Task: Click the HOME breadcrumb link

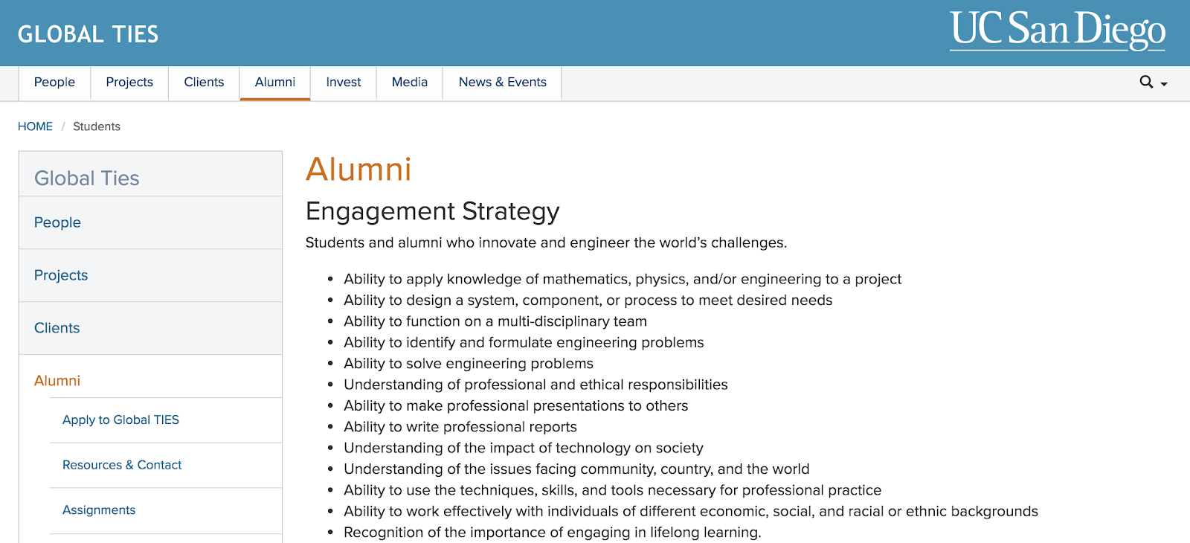Action: pos(35,126)
